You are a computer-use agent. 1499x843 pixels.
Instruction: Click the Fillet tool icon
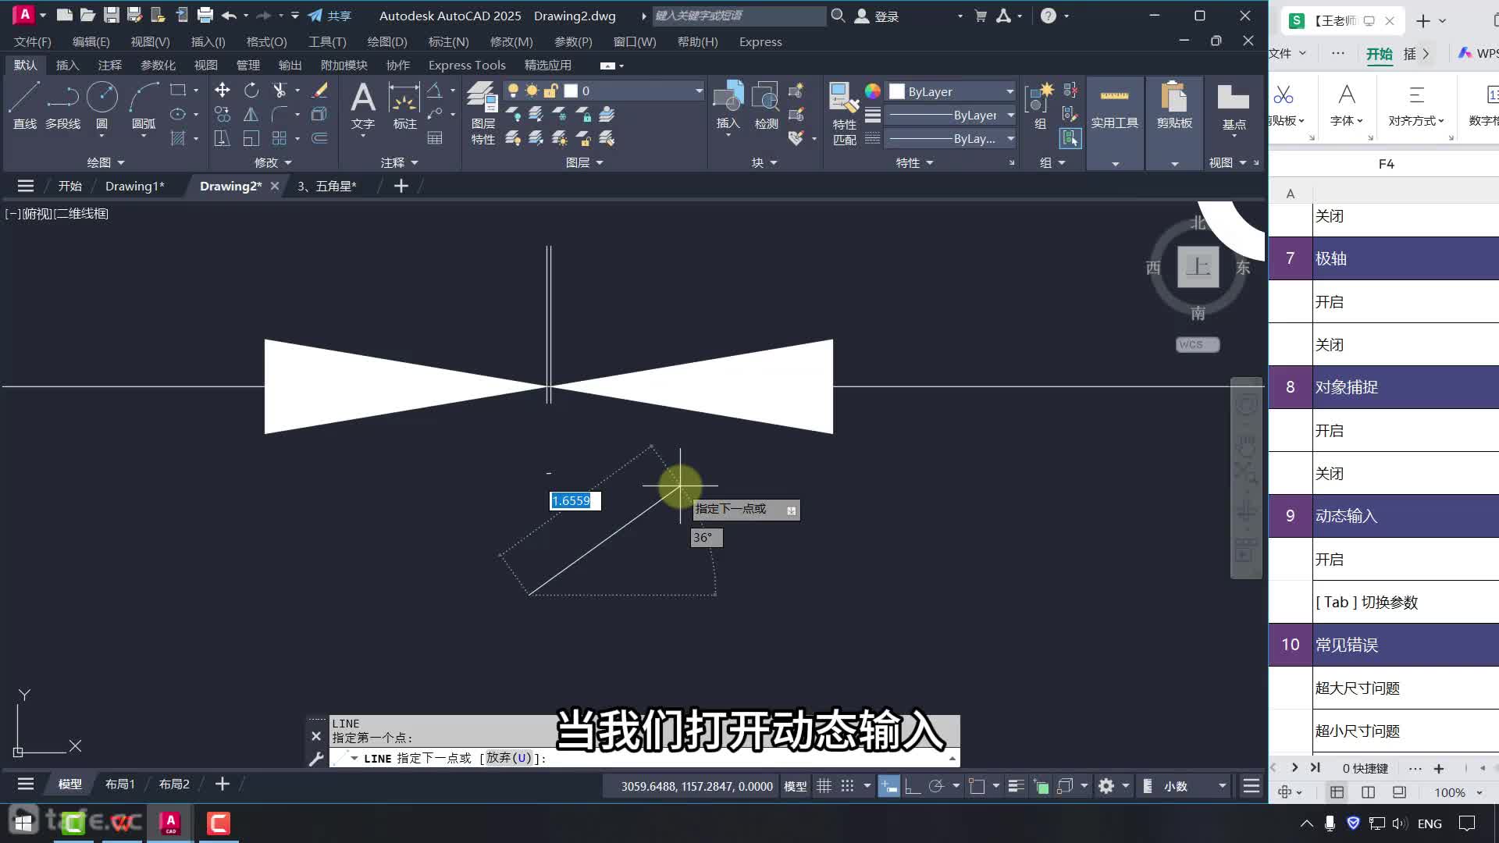click(279, 115)
